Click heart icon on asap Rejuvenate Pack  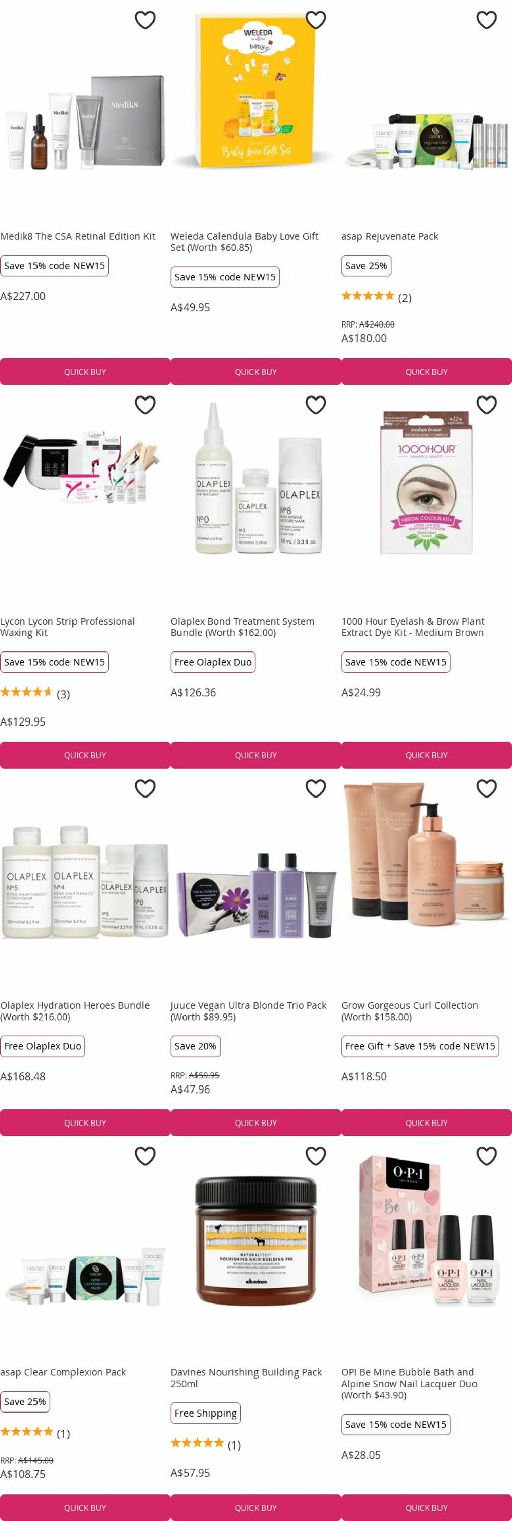pyautogui.click(x=487, y=20)
